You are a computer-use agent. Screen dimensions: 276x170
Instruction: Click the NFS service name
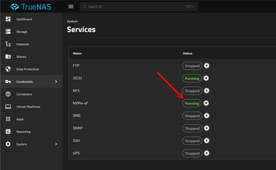click(x=76, y=91)
